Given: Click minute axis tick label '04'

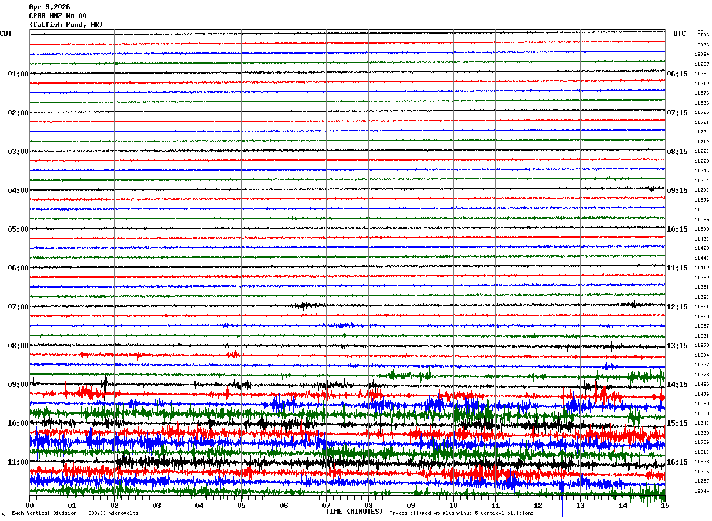Looking at the screenshot, I should pos(199,506).
